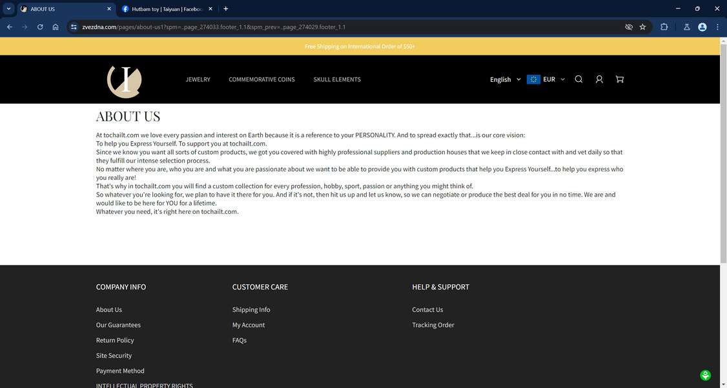Click the tracking protection eye icon
This screenshot has height=388, width=727.
pos(629,27)
